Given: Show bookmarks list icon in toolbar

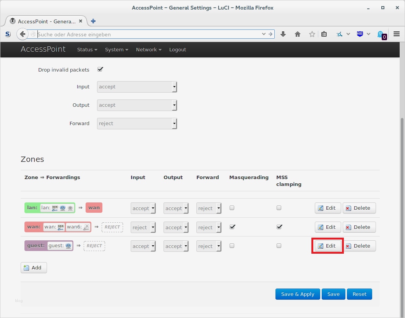Looking at the screenshot, I should tap(324, 34).
